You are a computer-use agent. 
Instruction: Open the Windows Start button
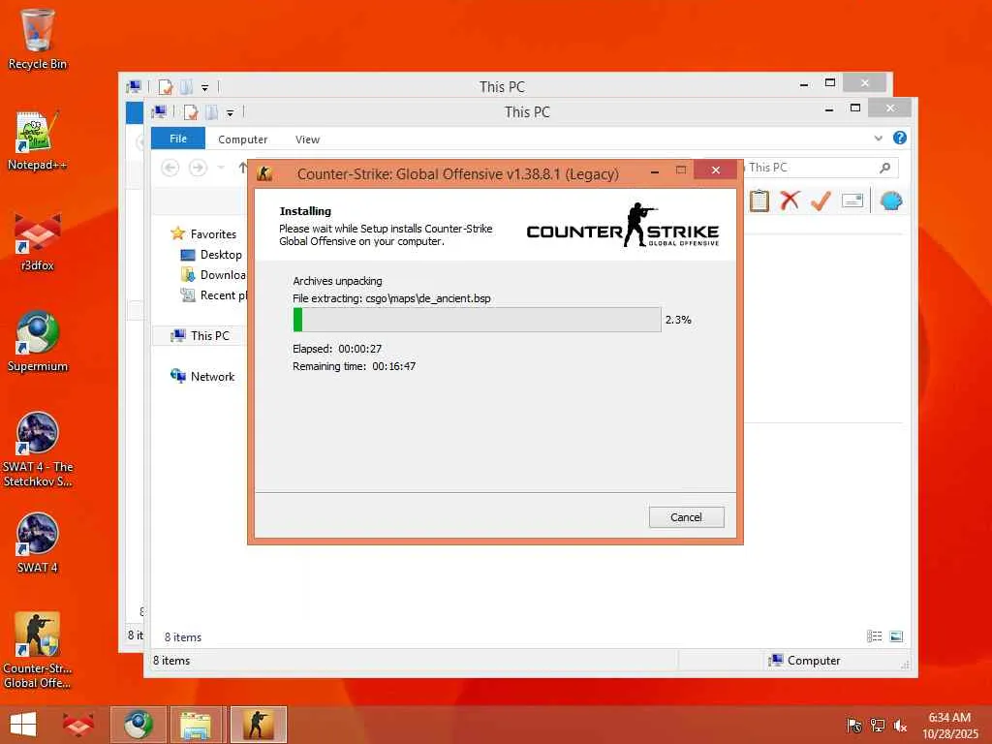point(23,725)
